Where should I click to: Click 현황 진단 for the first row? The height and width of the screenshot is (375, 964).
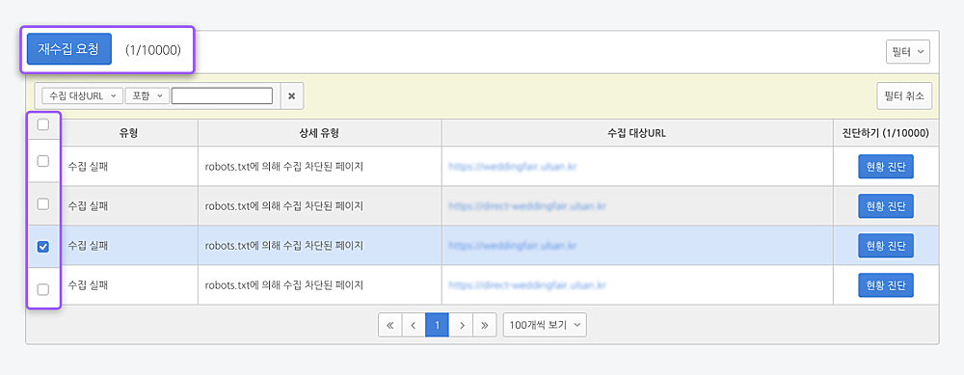886,167
